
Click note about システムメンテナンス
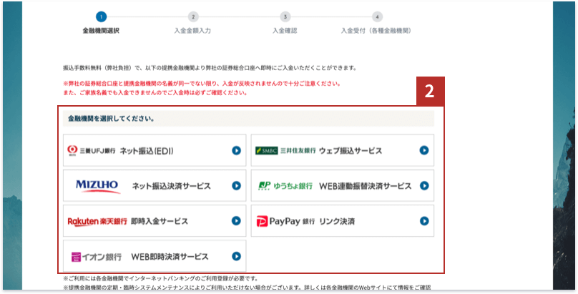coord(247,288)
